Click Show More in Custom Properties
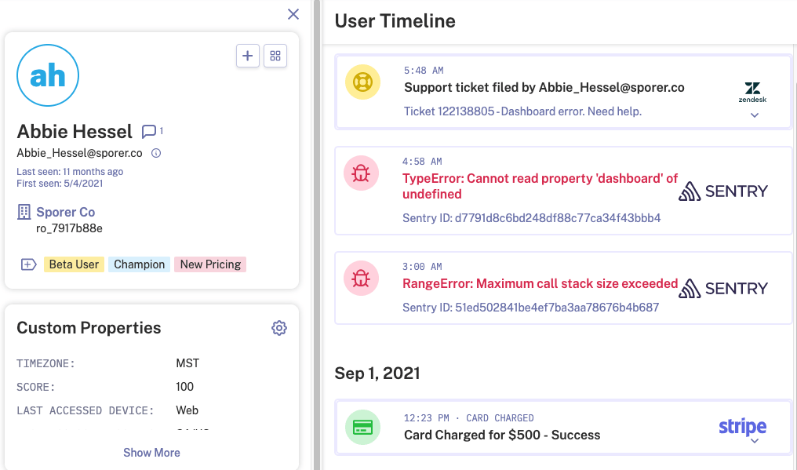Image resolution: width=797 pixels, height=470 pixels. [x=151, y=453]
